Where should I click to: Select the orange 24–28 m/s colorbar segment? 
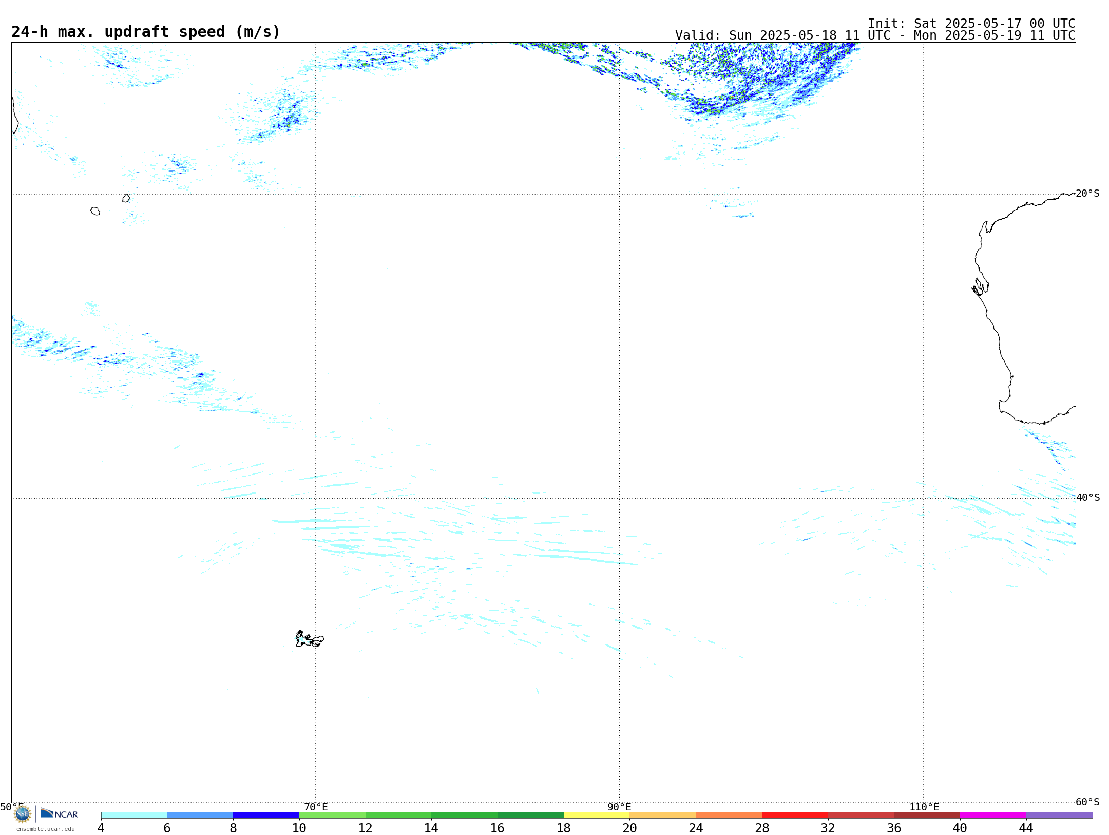pyautogui.click(x=729, y=815)
